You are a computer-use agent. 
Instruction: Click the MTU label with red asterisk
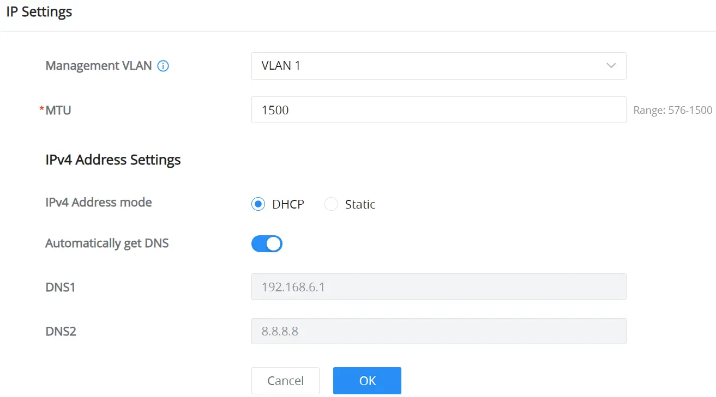point(55,110)
